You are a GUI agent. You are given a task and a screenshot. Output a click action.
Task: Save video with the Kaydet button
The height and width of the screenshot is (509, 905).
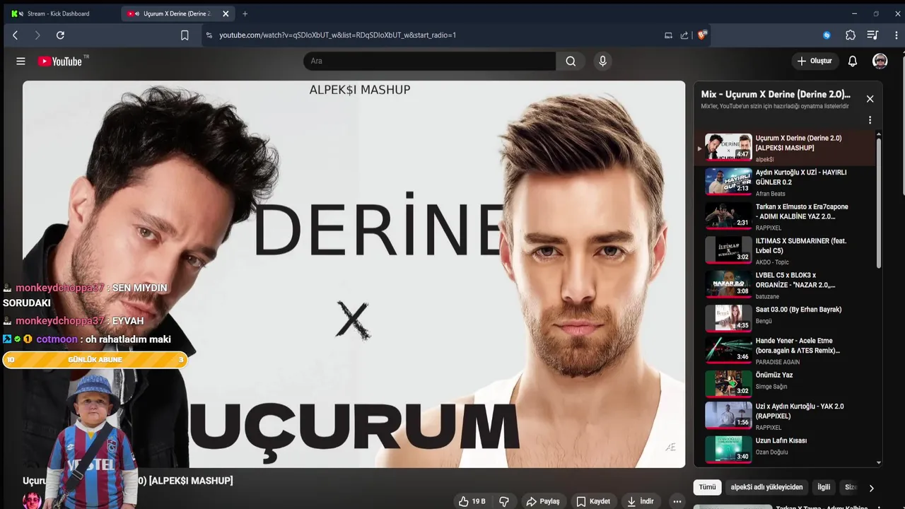(593, 501)
